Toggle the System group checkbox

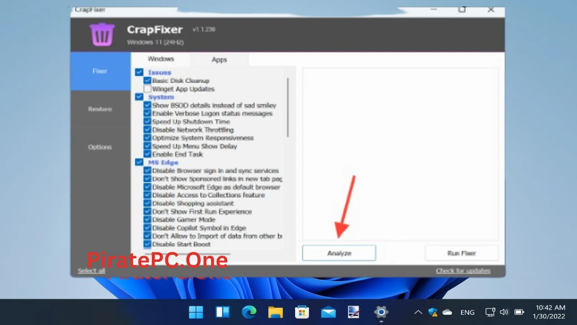pyautogui.click(x=139, y=97)
